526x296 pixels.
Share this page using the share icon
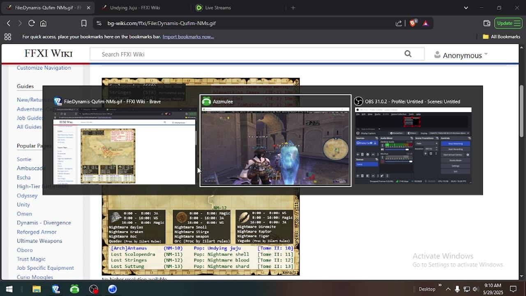(x=399, y=23)
